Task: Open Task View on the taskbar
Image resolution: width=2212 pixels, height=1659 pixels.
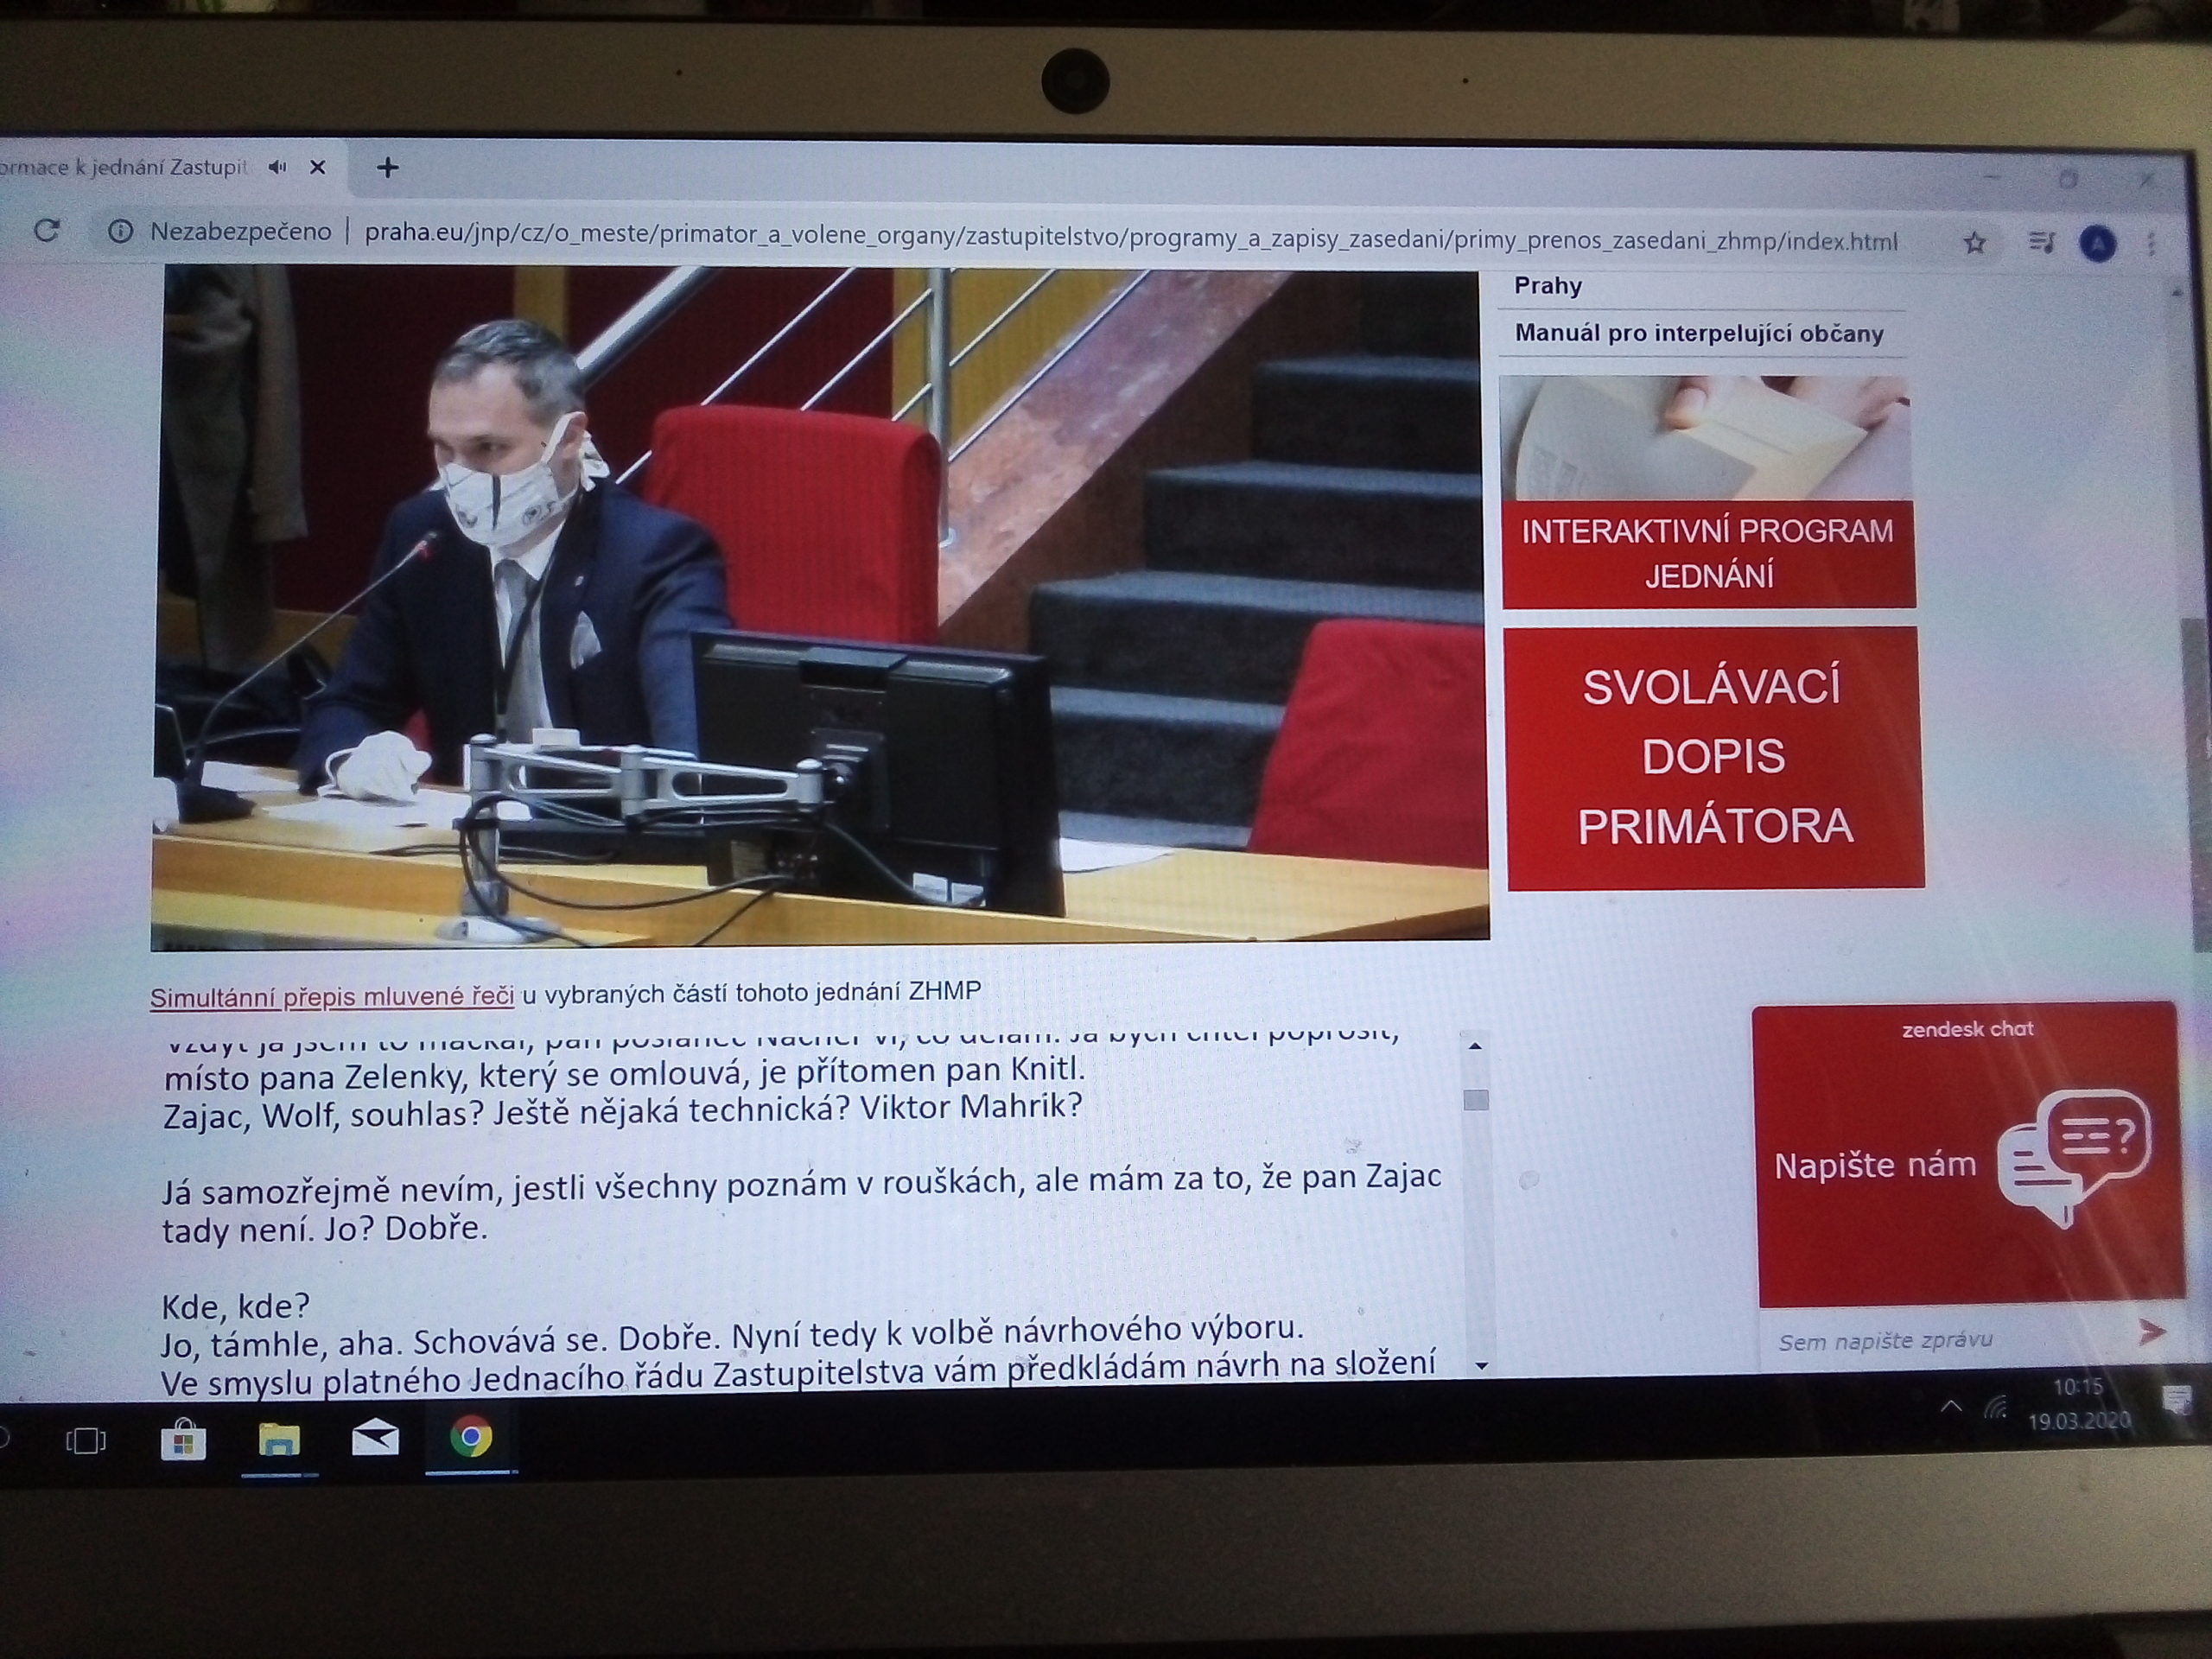Action: [85, 1440]
